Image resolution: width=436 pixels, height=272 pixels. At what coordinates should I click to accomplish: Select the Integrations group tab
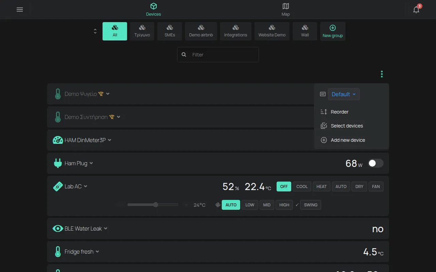click(236, 31)
